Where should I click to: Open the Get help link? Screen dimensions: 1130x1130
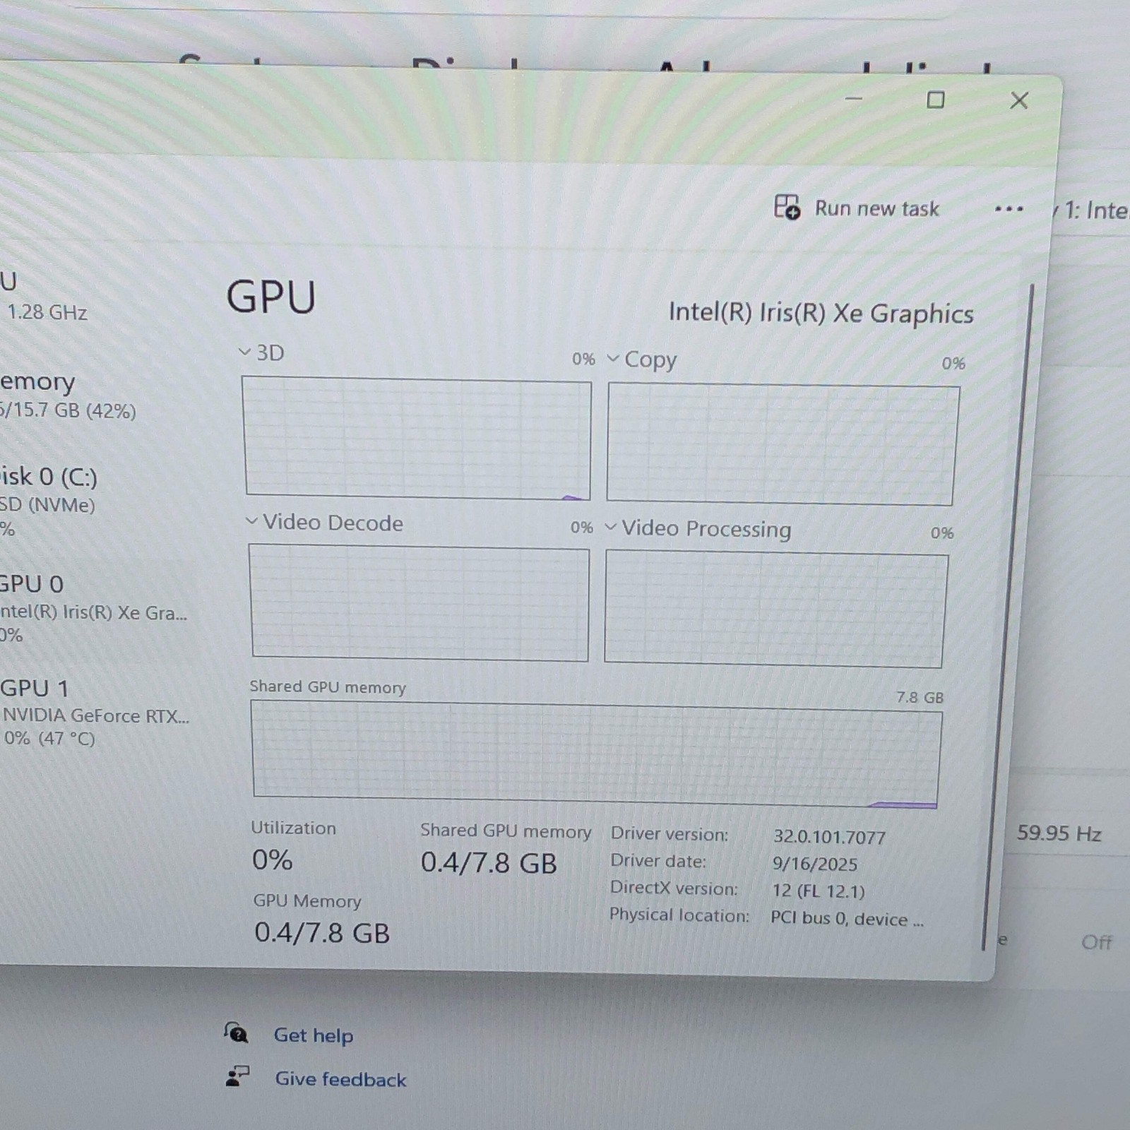(313, 1035)
